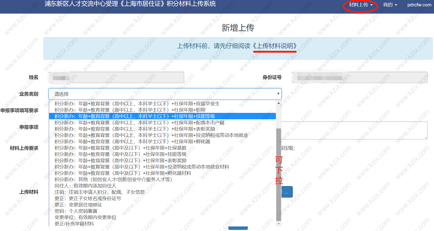
Task: Select option ending with 社保年限+应届毕业生
Action: (162, 103)
